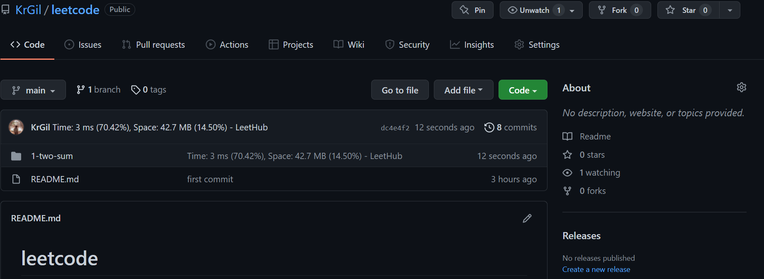Viewport: 764px width, 279px height.
Task: View the Insights tab
Action: [x=472, y=44]
